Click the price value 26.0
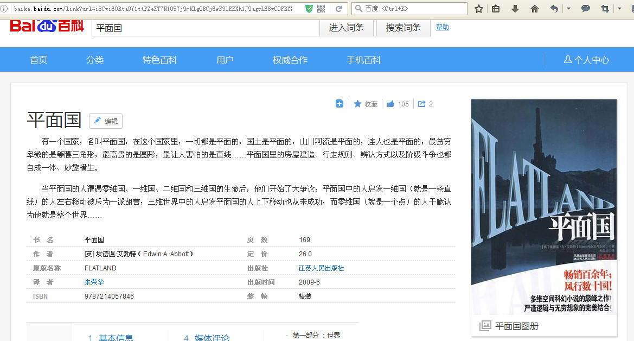Viewport: 634px width, 341px height. tap(305, 254)
